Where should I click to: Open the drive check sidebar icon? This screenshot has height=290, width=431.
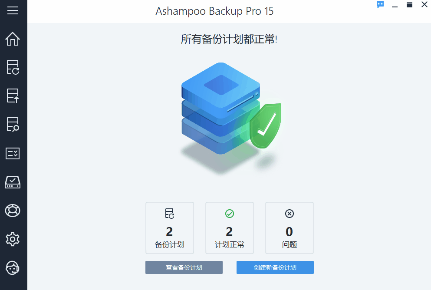point(13,182)
